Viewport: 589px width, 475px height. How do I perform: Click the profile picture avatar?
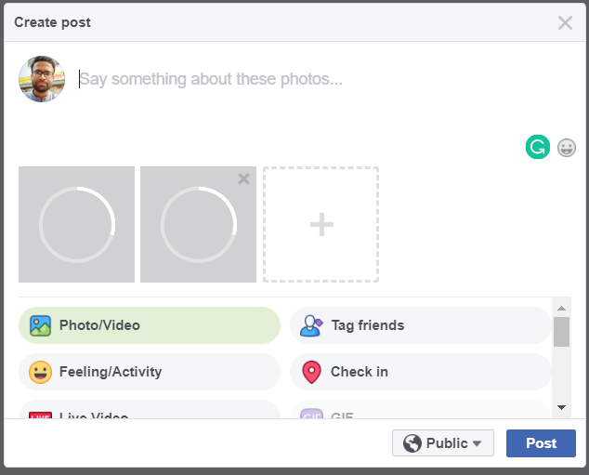(42, 79)
